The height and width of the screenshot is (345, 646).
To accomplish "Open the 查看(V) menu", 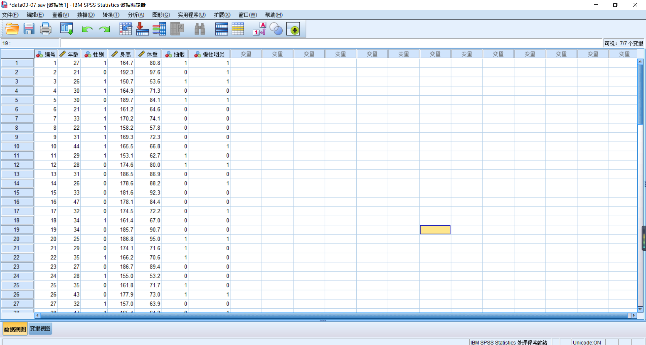I will pos(61,15).
